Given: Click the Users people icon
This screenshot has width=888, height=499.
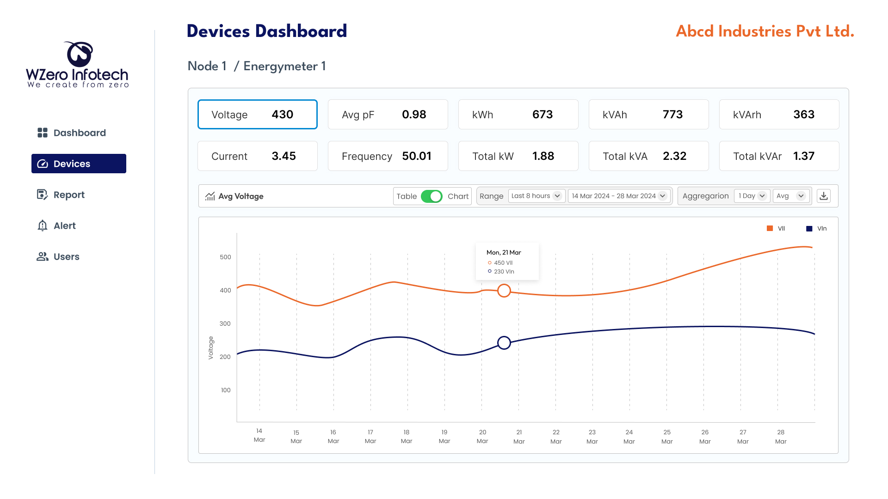Looking at the screenshot, I should [x=43, y=256].
